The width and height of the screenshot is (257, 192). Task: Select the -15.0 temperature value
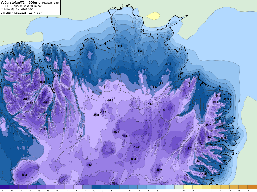pos(96,115)
